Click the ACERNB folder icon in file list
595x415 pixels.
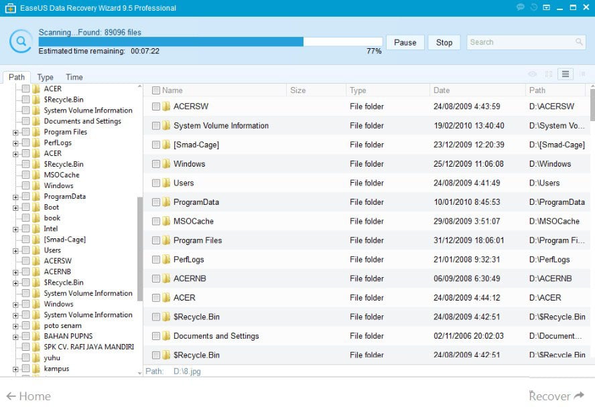pos(166,278)
